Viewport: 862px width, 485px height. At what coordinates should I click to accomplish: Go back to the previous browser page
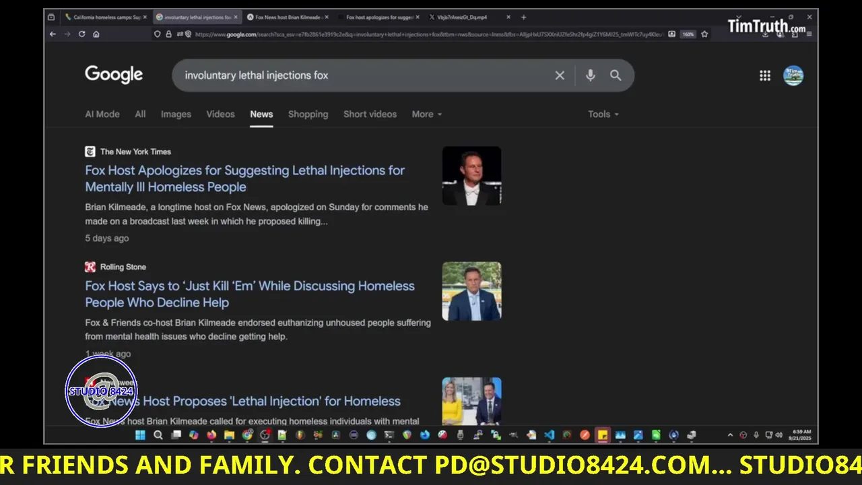pos(53,34)
